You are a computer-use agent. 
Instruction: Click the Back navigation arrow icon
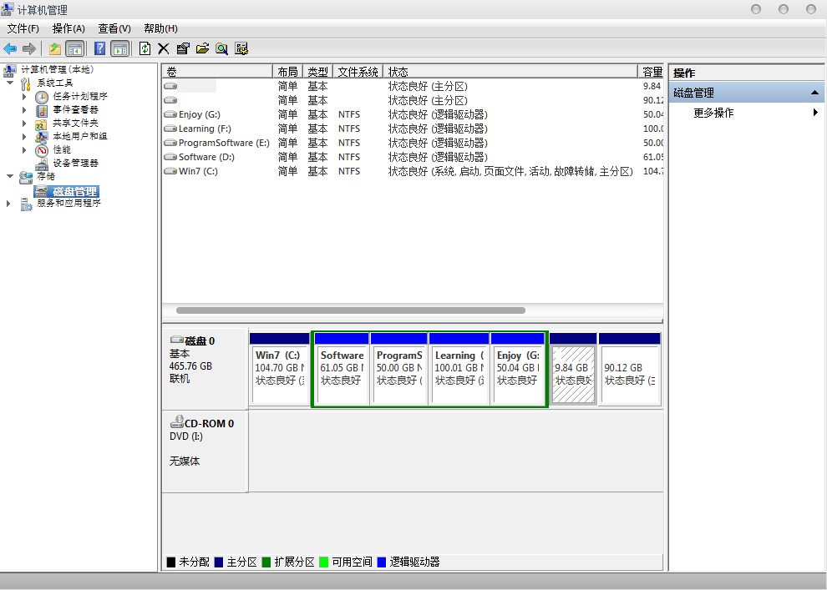9,48
